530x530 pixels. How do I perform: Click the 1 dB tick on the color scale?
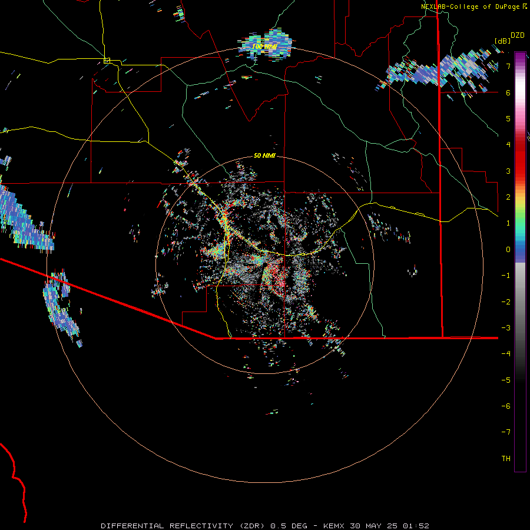[508, 223]
